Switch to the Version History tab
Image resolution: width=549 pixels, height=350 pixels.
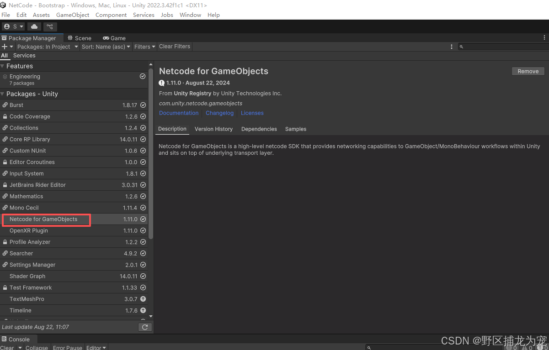point(213,129)
